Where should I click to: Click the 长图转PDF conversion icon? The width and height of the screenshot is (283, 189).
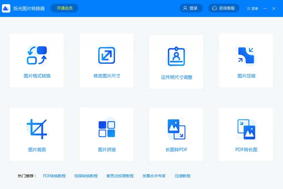(x=176, y=129)
